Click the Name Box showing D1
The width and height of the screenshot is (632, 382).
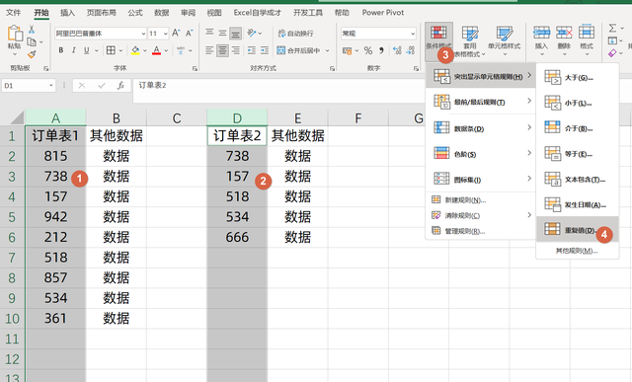pos(29,86)
